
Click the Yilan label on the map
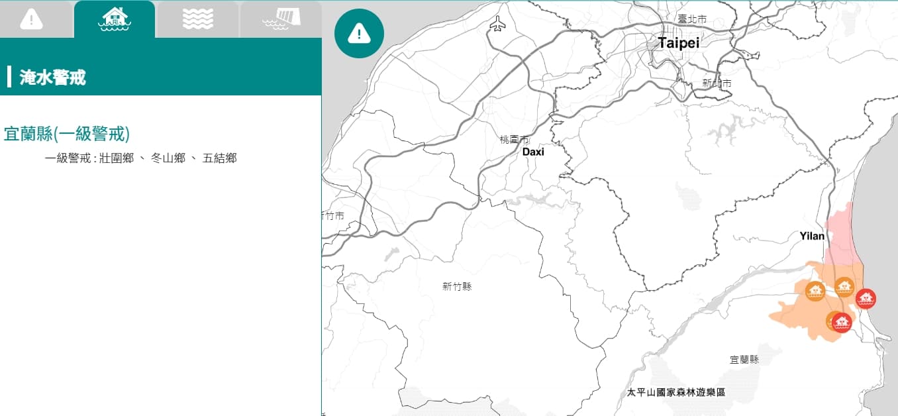(812, 236)
